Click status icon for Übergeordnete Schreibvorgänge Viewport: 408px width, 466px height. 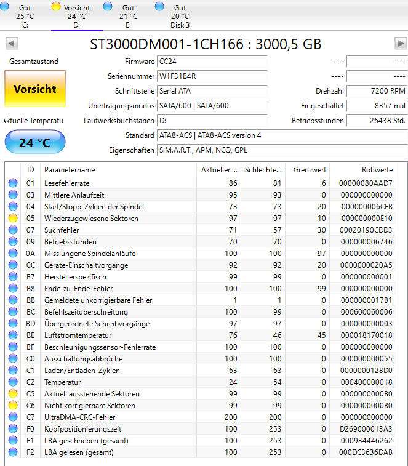[13, 323]
